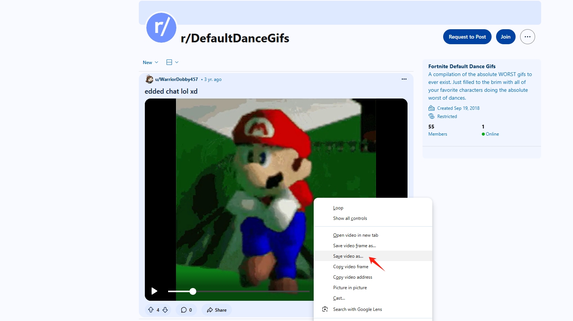
Task: Play the Mario video
Action: pyautogui.click(x=154, y=291)
